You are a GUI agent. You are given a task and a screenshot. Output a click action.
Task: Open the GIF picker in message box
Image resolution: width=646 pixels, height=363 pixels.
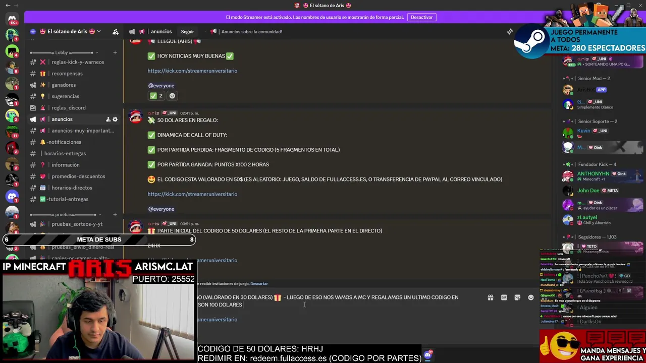tap(504, 297)
